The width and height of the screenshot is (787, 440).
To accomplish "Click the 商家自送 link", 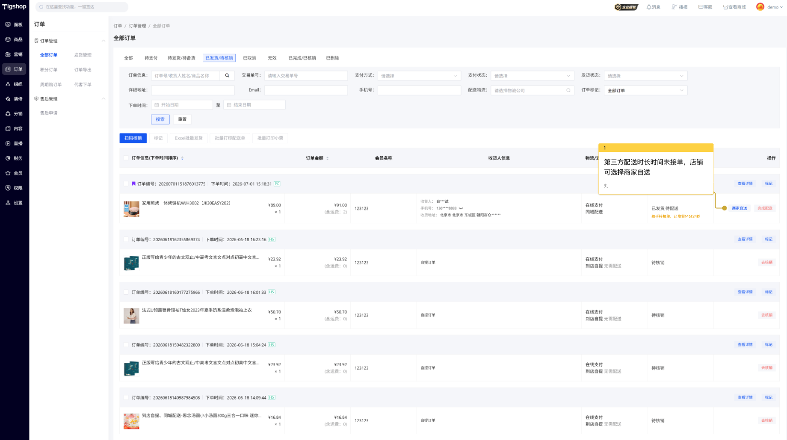I will (x=740, y=208).
